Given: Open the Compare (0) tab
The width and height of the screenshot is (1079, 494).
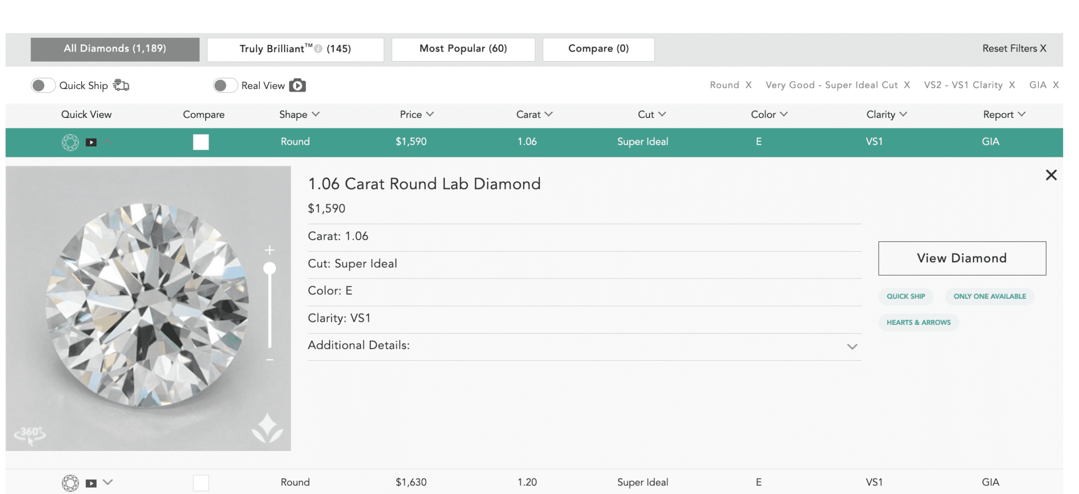Looking at the screenshot, I should [x=599, y=49].
